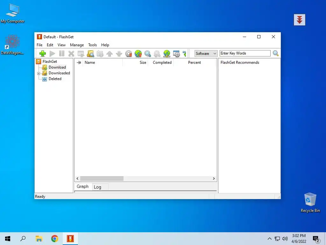
Task: Expand the Downloaded tree node
Action: coord(39,73)
